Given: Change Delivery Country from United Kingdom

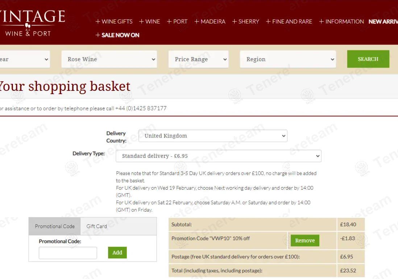Looking at the screenshot, I should [213, 136].
